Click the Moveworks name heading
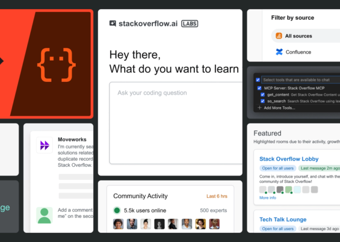The height and width of the screenshot is (242, 340). (72, 140)
